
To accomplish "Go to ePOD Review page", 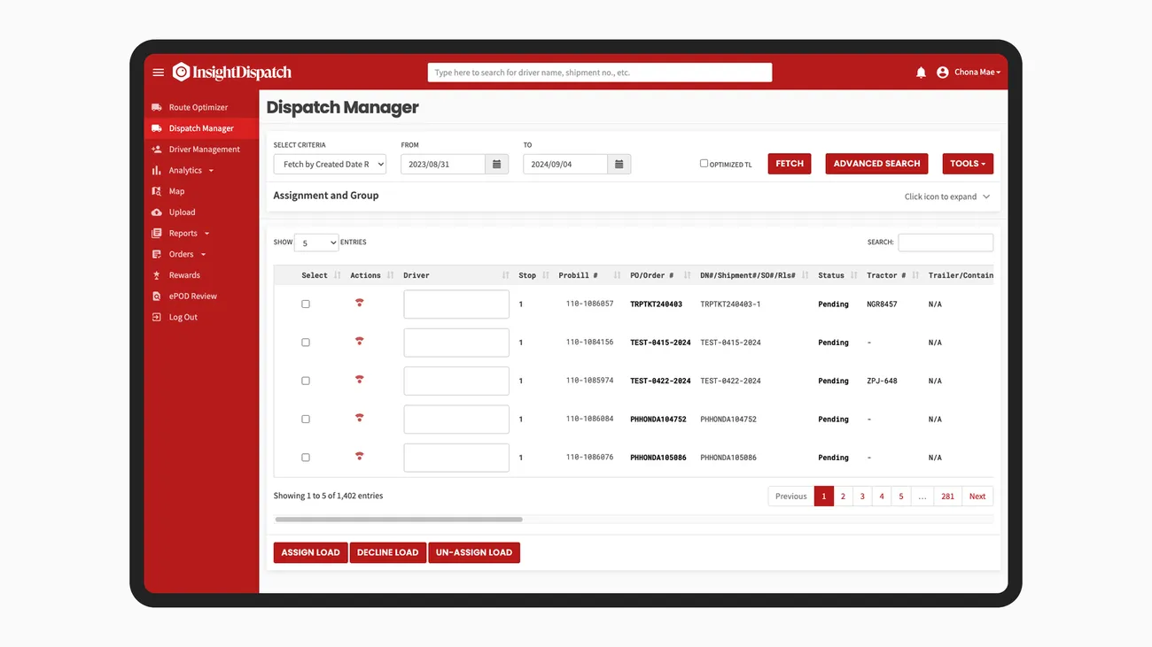I will (192, 297).
